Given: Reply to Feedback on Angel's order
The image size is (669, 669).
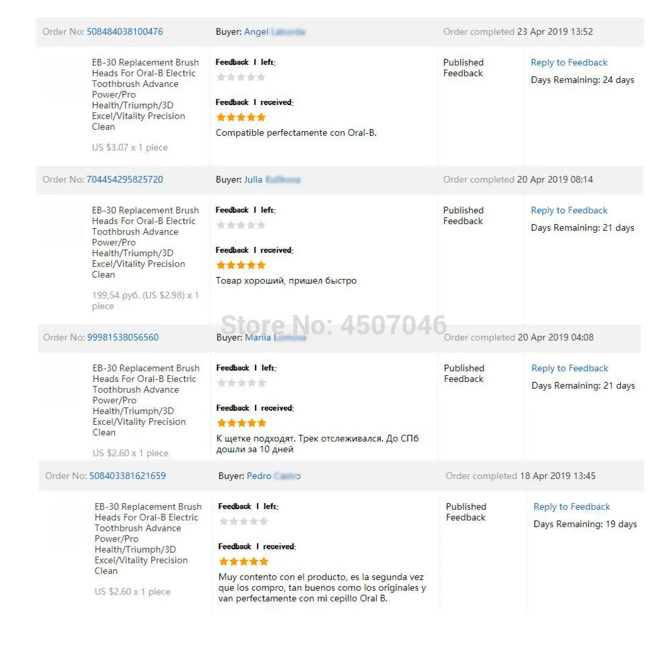Looking at the screenshot, I should [x=569, y=62].
